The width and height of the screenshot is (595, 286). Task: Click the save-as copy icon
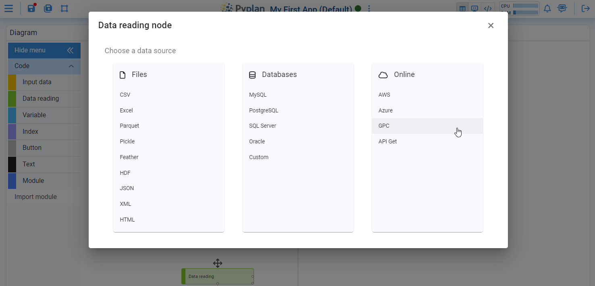(x=48, y=8)
